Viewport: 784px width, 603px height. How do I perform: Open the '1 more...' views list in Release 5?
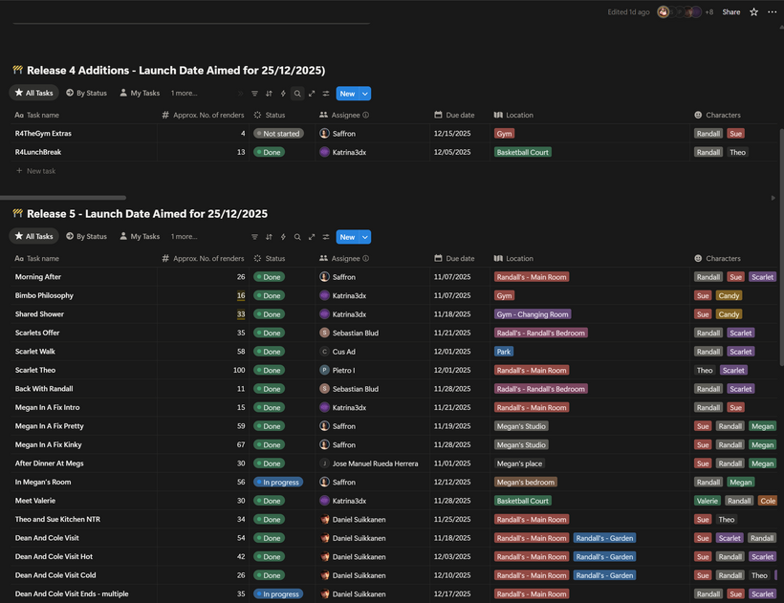tap(184, 237)
